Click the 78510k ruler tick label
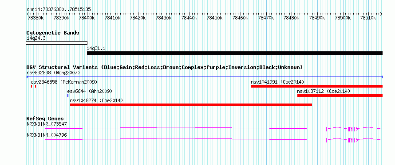Screen dimensions: 395x165 [x=368, y=18]
